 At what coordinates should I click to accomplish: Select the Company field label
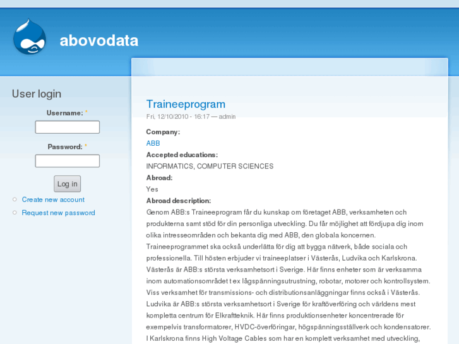(x=163, y=132)
